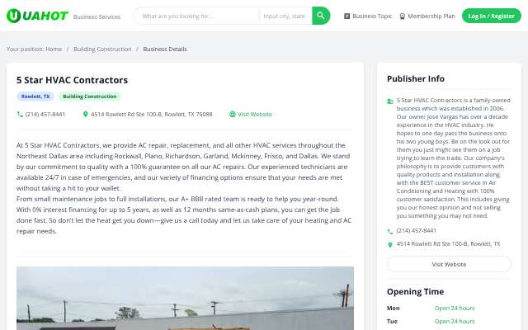
Task: Focus the 'What are you looking for' search field
Action: coord(196,16)
